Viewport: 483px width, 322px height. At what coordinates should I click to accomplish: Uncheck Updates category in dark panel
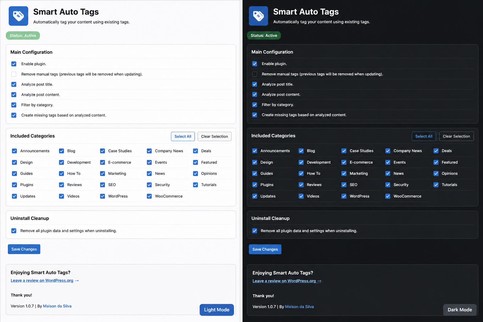pyautogui.click(x=255, y=196)
